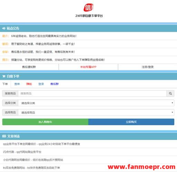Screen dimensions: 177x172
Task: Click the 选择商品 field label
Action: 10,112
